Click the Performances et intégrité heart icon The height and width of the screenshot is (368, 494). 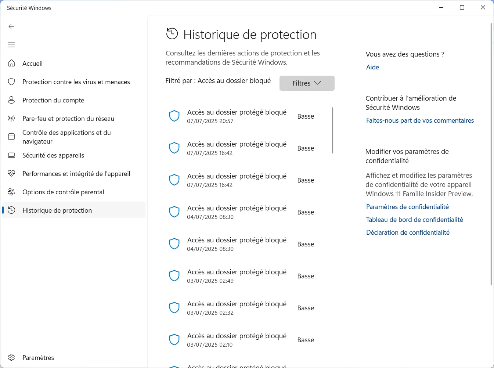point(11,173)
